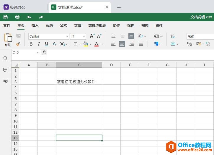Switch to the 数据透视表 tab

[97, 25]
